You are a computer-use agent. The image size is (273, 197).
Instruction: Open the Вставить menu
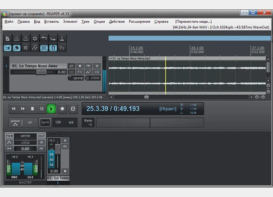coord(52,22)
